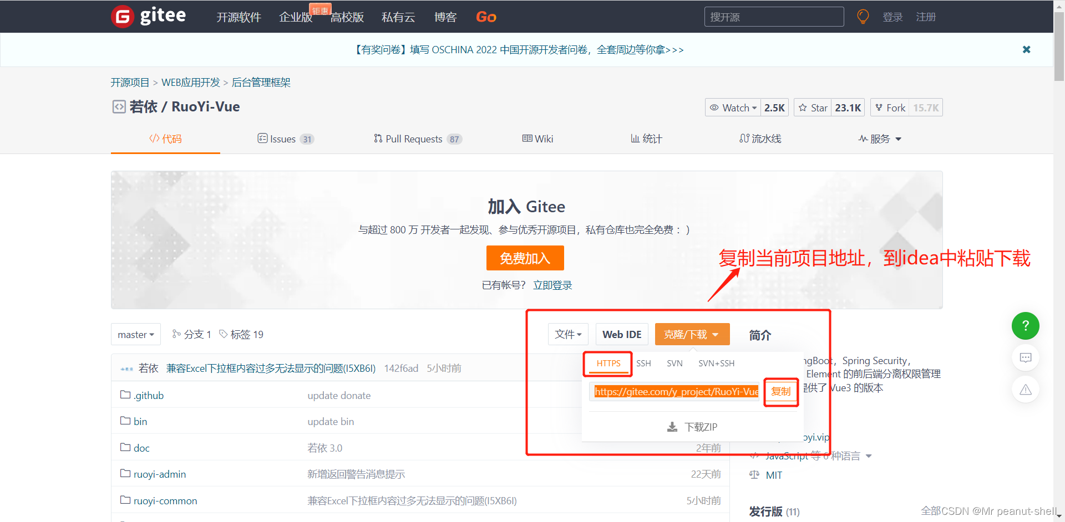The width and height of the screenshot is (1065, 522).
Task: Click the Web IDE button
Action: click(x=622, y=334)
